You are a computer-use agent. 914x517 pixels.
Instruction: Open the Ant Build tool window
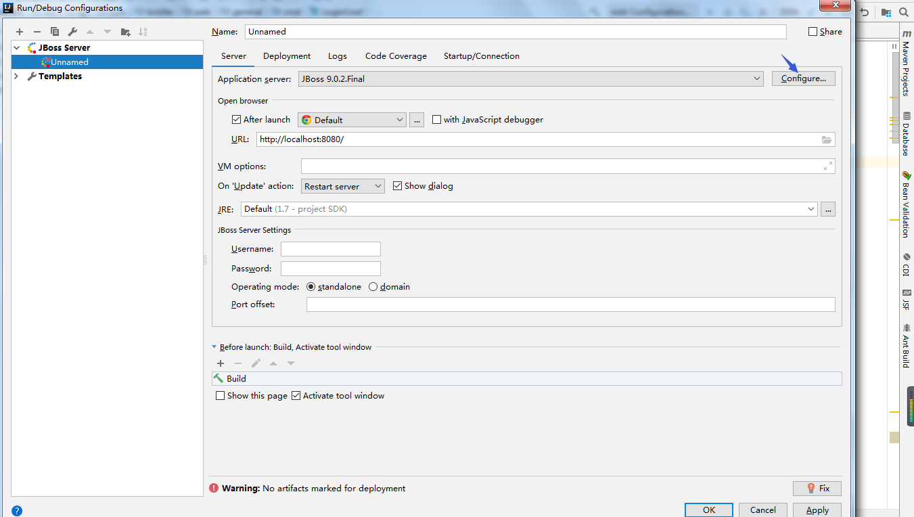tap(906, 345)
